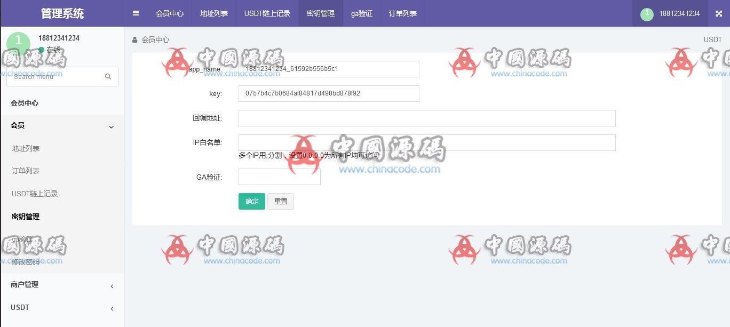Viewport: 730px width, 327px height.
Task: Open 订单列表 tab in top navigation
Action: [403, 13]
